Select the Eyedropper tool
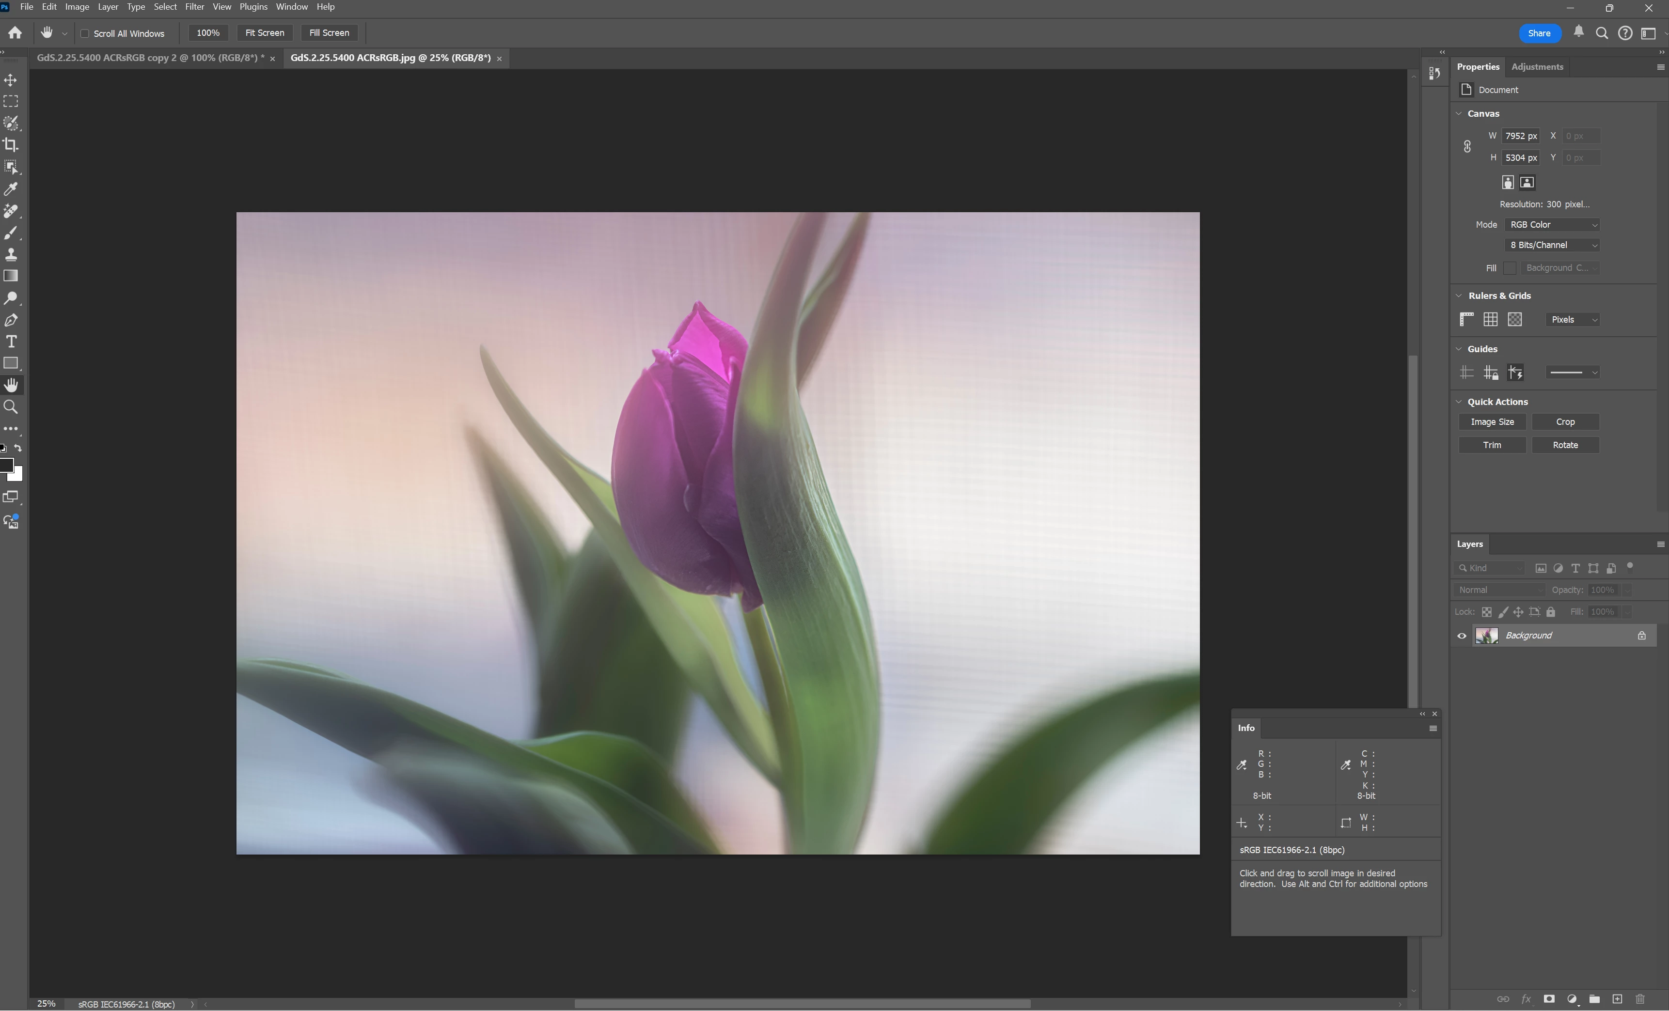1669x1011 pixels. point(11,189)
